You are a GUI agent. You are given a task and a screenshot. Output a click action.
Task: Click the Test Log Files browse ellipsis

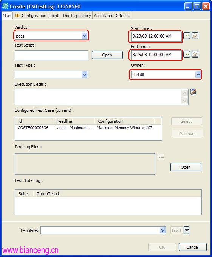coord(161,157)
